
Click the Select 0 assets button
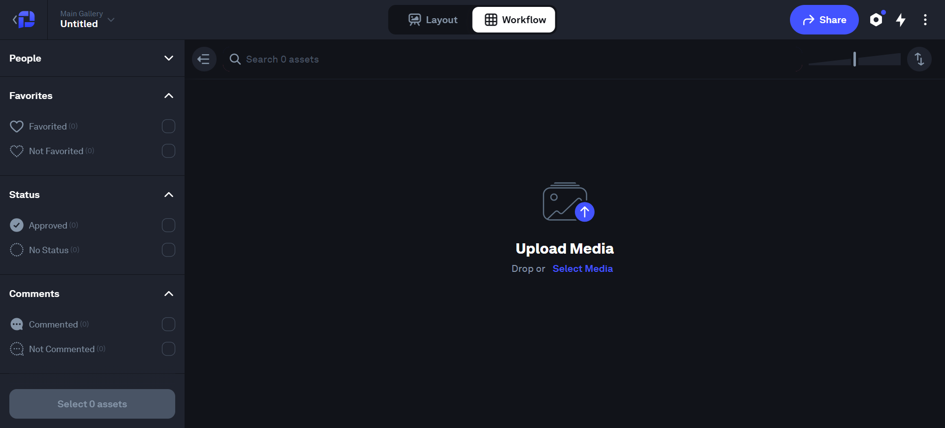tap(92, 404)
